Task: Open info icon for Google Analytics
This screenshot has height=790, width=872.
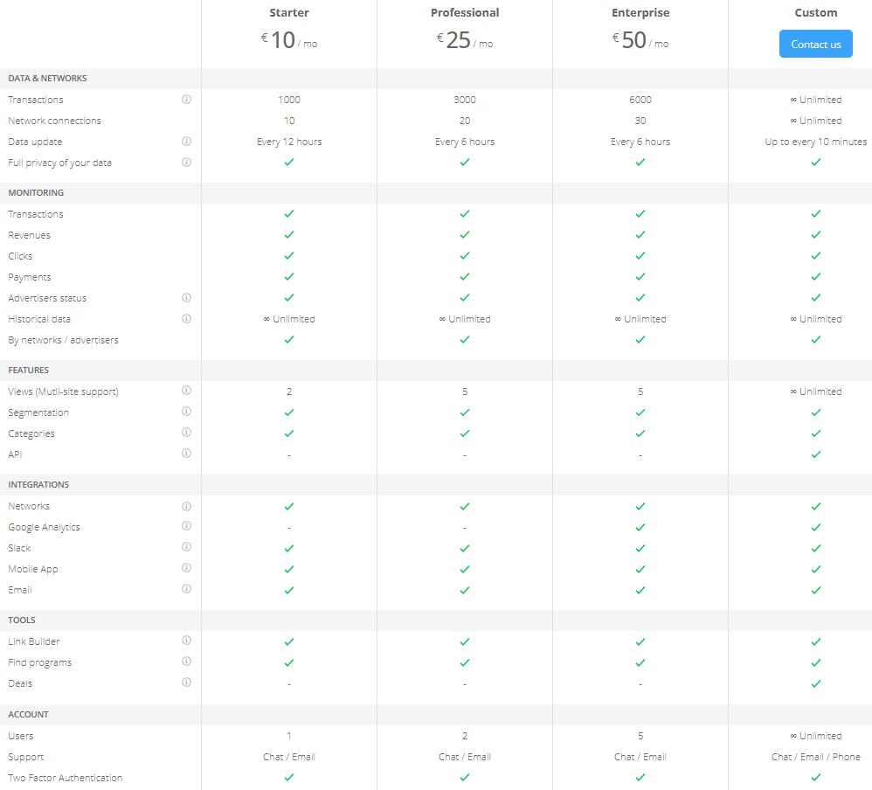Action: point(187,526)
